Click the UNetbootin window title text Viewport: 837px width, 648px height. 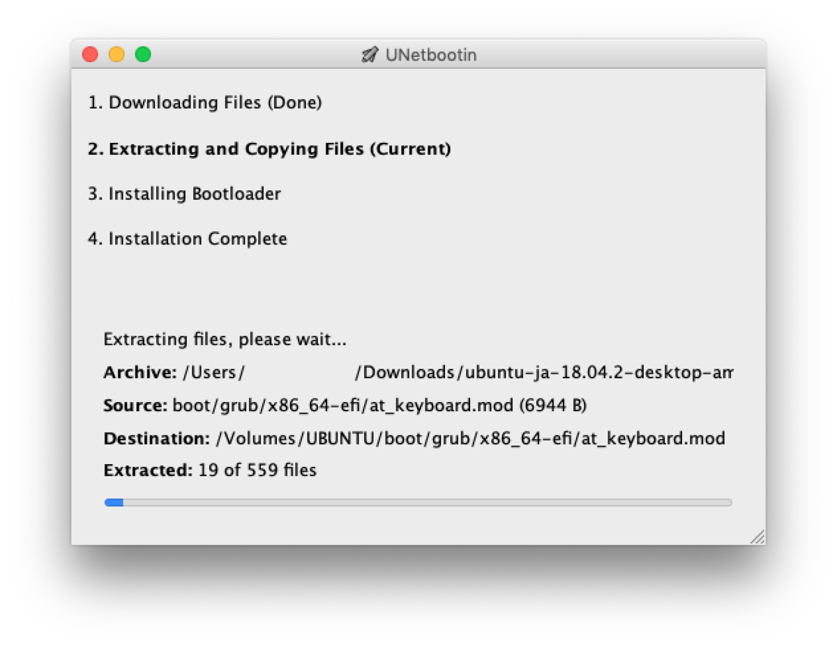point(431,55)
